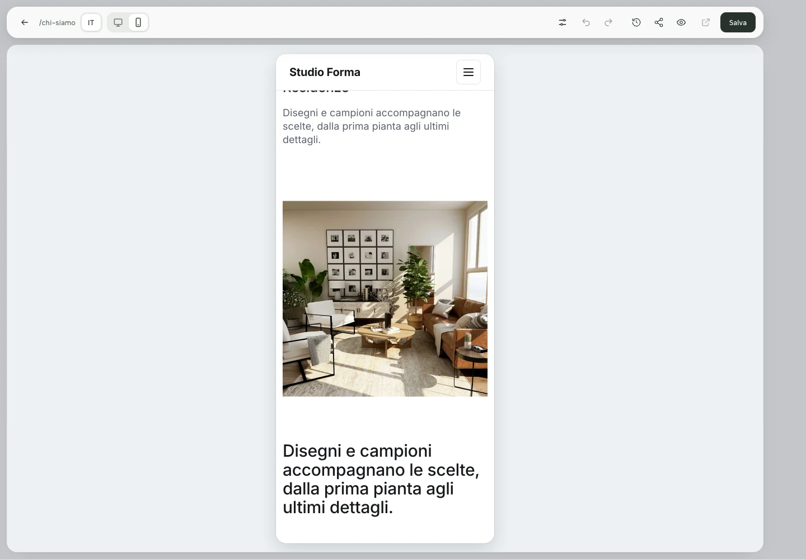Open the version history clock icon
Screen dimensions: 806x559
pos(636,22)
